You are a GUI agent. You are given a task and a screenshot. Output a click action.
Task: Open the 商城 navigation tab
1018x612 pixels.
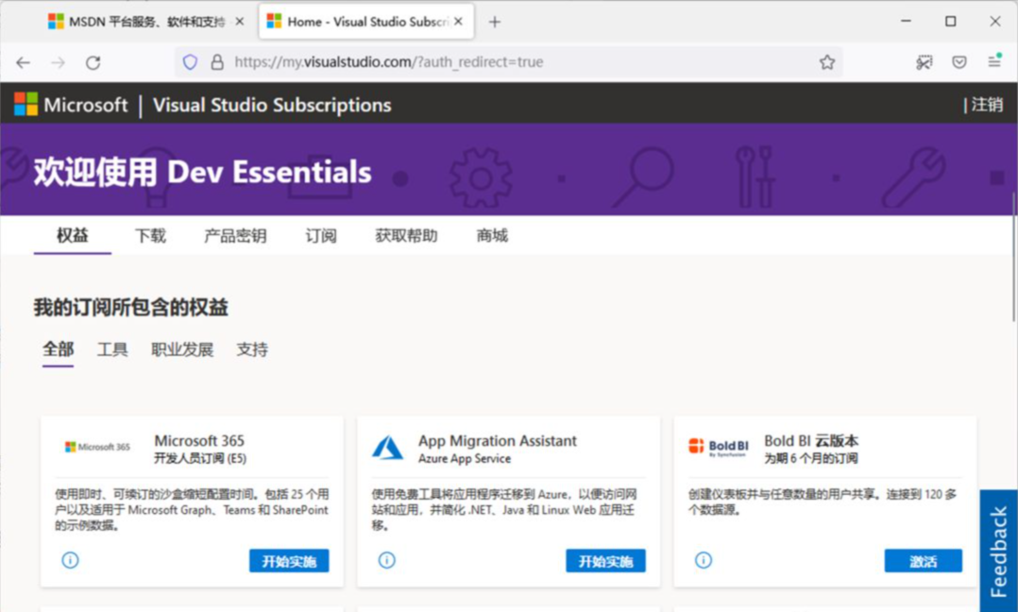(492, 235)
